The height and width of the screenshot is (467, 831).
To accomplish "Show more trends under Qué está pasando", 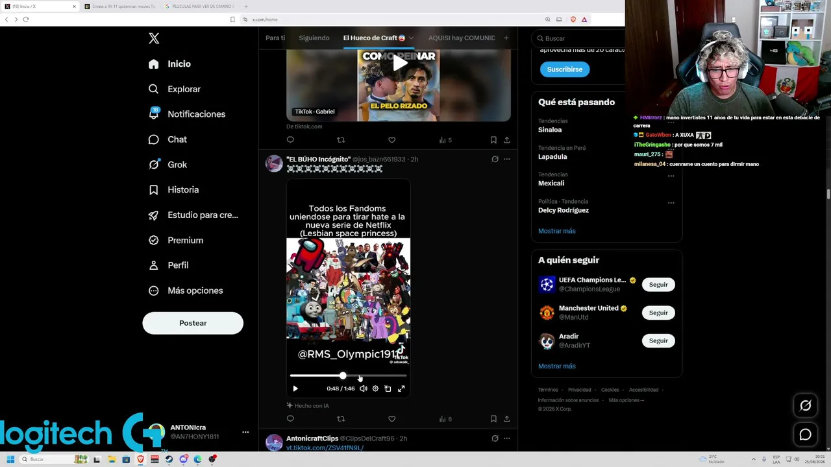I will coord(557,231).
